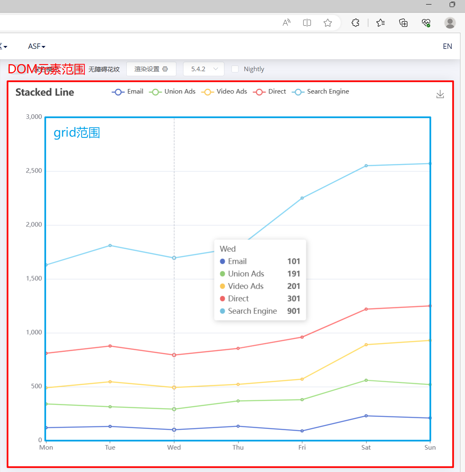This screenshot has height=472, width=465.
Task: Switch language to EN
Action: (x=447, y=46)
